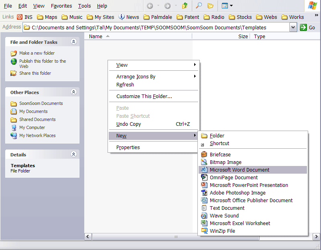Go to SoomSoom Documents
This screenshot has width=321, height=250.
tap(37, 103)
